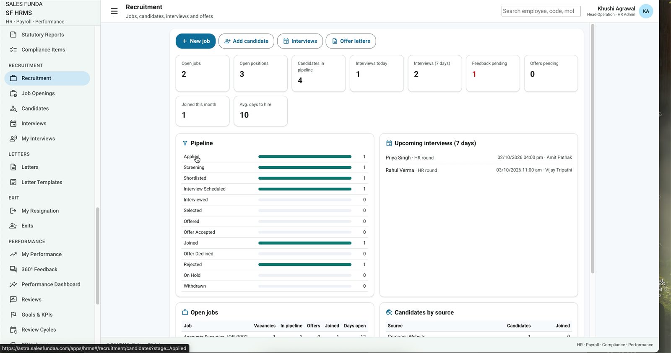Select Priya Singh HR round interview
Image resolution: width=671 pixels, height=353 pixels.
479,157
